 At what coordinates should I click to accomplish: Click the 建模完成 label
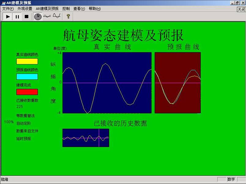(24, 85)
